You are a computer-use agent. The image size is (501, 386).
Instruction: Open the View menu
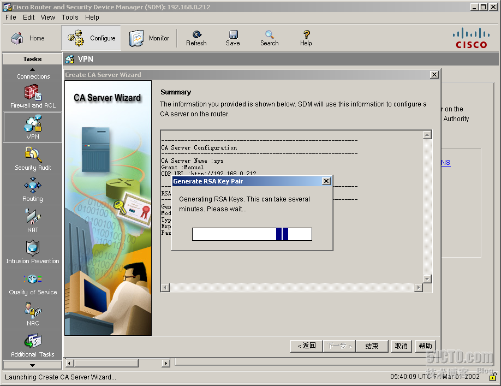coord(47,17)
